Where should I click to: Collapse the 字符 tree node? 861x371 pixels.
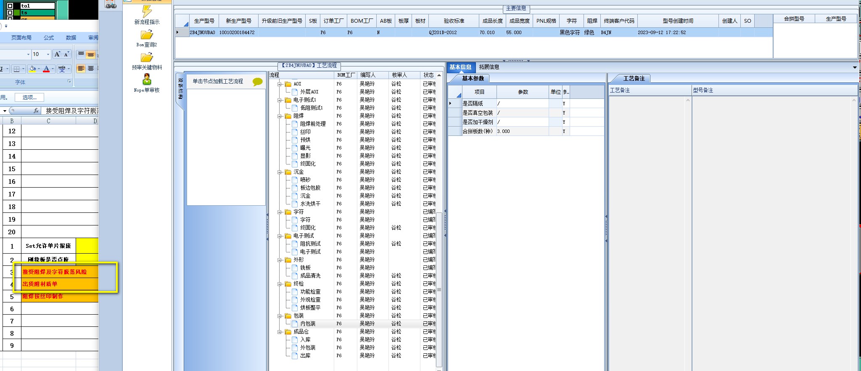[x=280, y=212]
